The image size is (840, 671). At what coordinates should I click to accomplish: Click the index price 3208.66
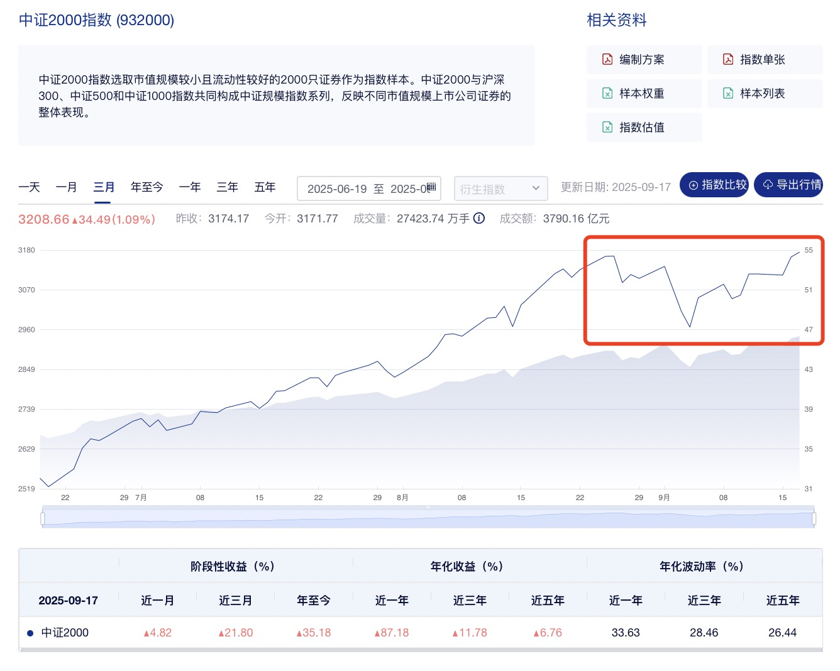44,219
